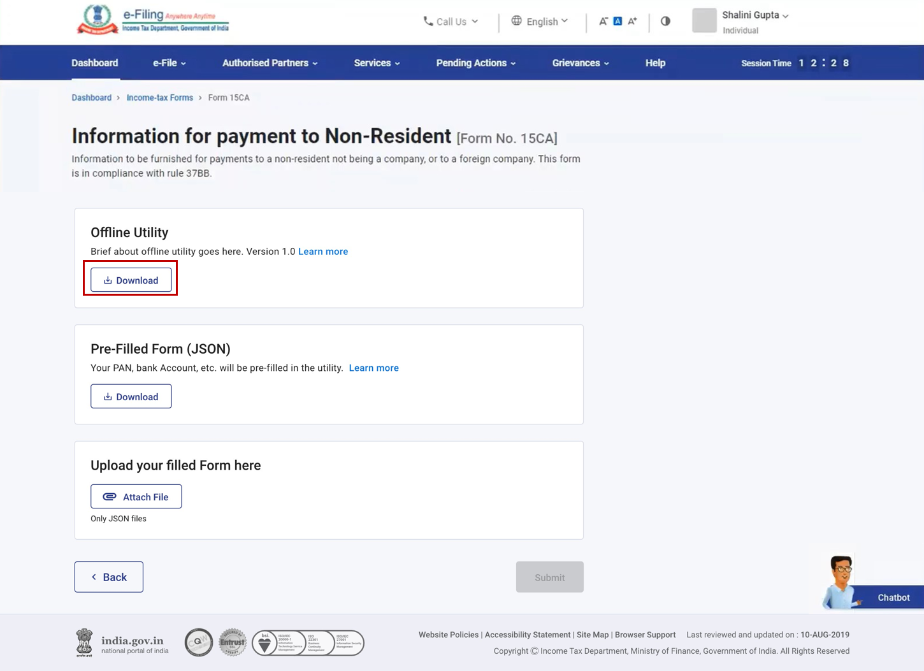The height and width of the screenshot is (671, 924).
Task: Click the india.gov.in national portal logo
Action: [122, 643]
